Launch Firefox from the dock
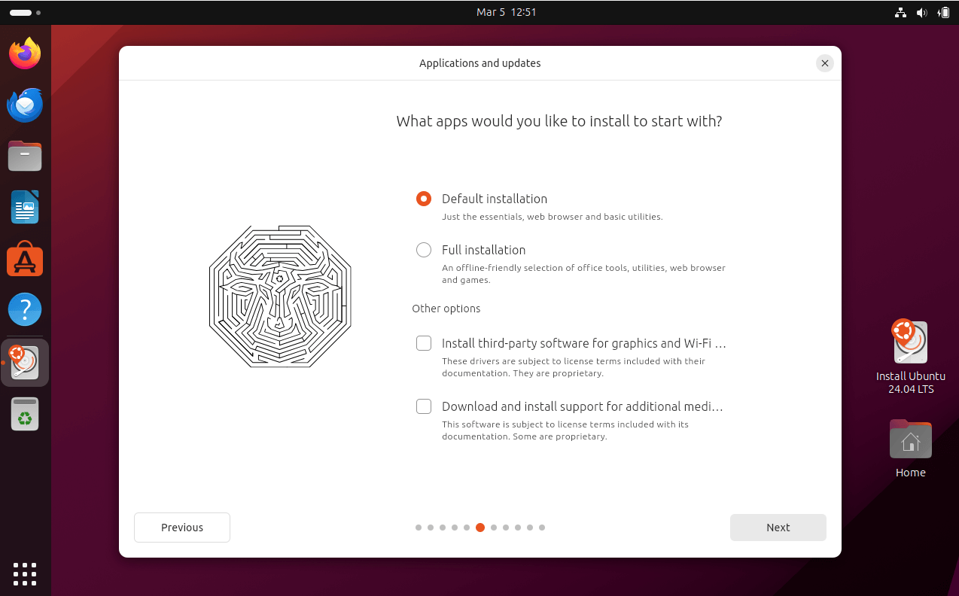Viewport: 959px width, 596px height. tap(25, 53)
